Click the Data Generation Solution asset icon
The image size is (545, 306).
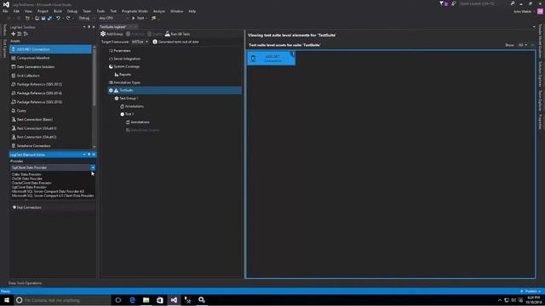click(x=14, y=66)
